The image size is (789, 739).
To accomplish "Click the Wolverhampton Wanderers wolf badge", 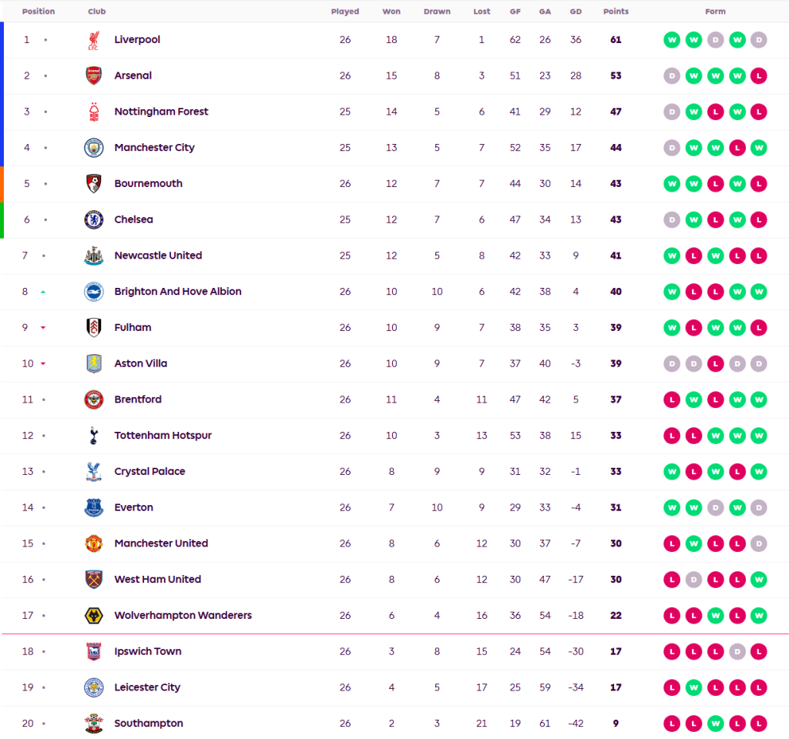I will pos(93,616).
